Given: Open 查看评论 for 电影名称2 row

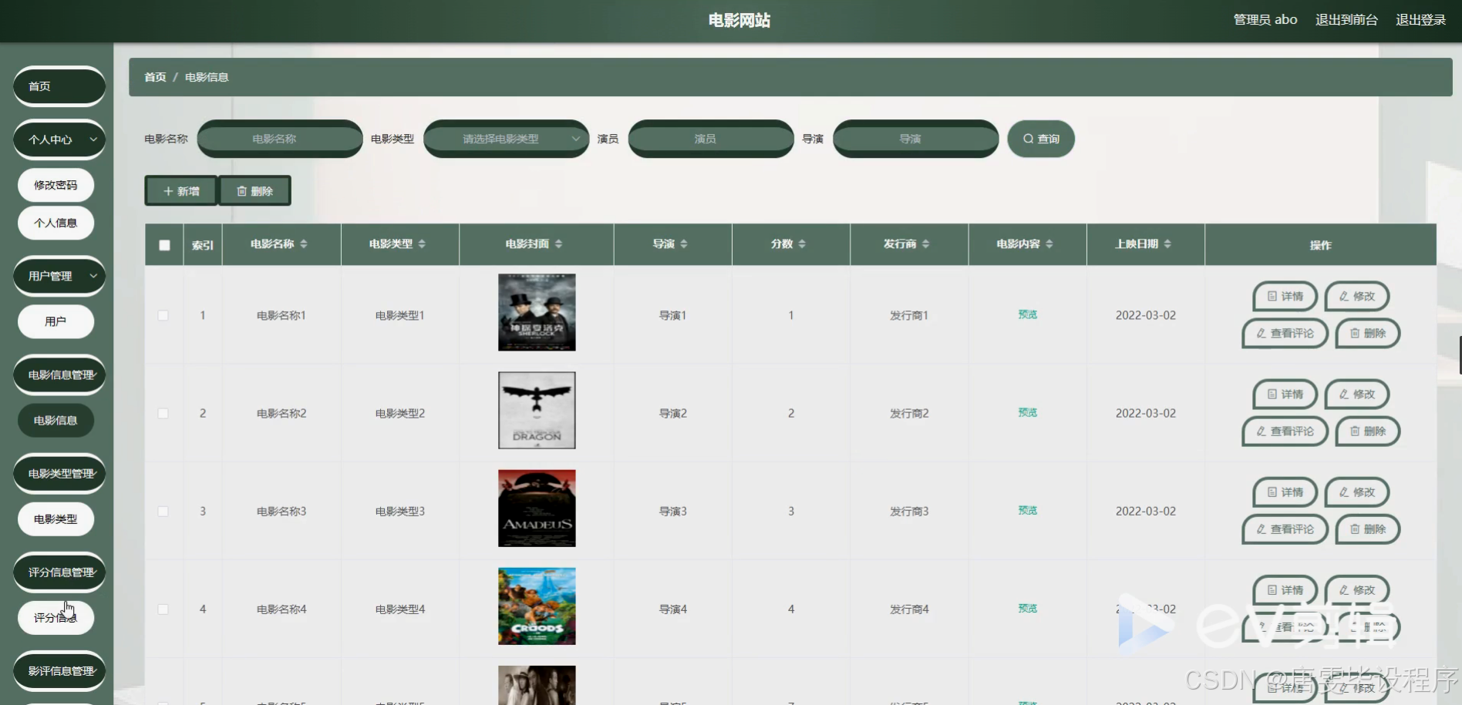Looking at the screenshot, I should [1285, 431].
